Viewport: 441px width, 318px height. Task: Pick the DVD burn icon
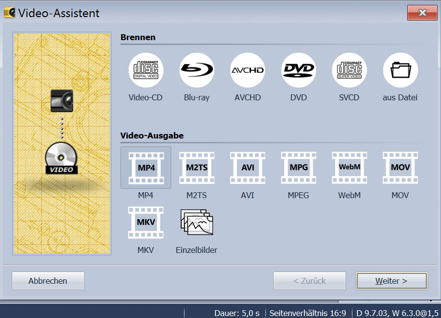click(299, 70)
